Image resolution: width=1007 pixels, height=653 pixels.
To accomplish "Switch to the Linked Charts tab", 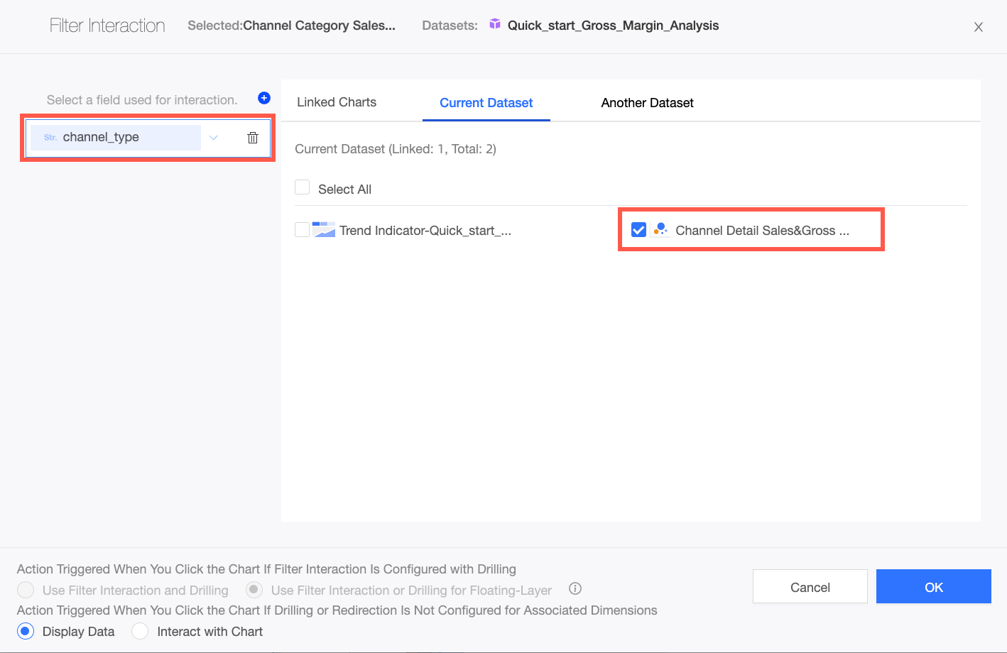I will coord(337,102).
